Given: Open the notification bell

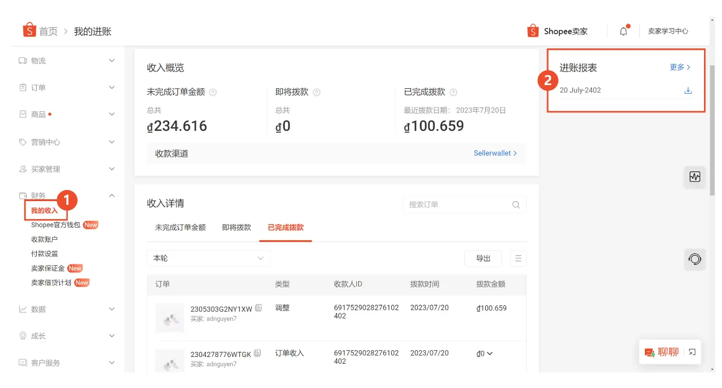Looking at the screenshot, I should 623,30.
